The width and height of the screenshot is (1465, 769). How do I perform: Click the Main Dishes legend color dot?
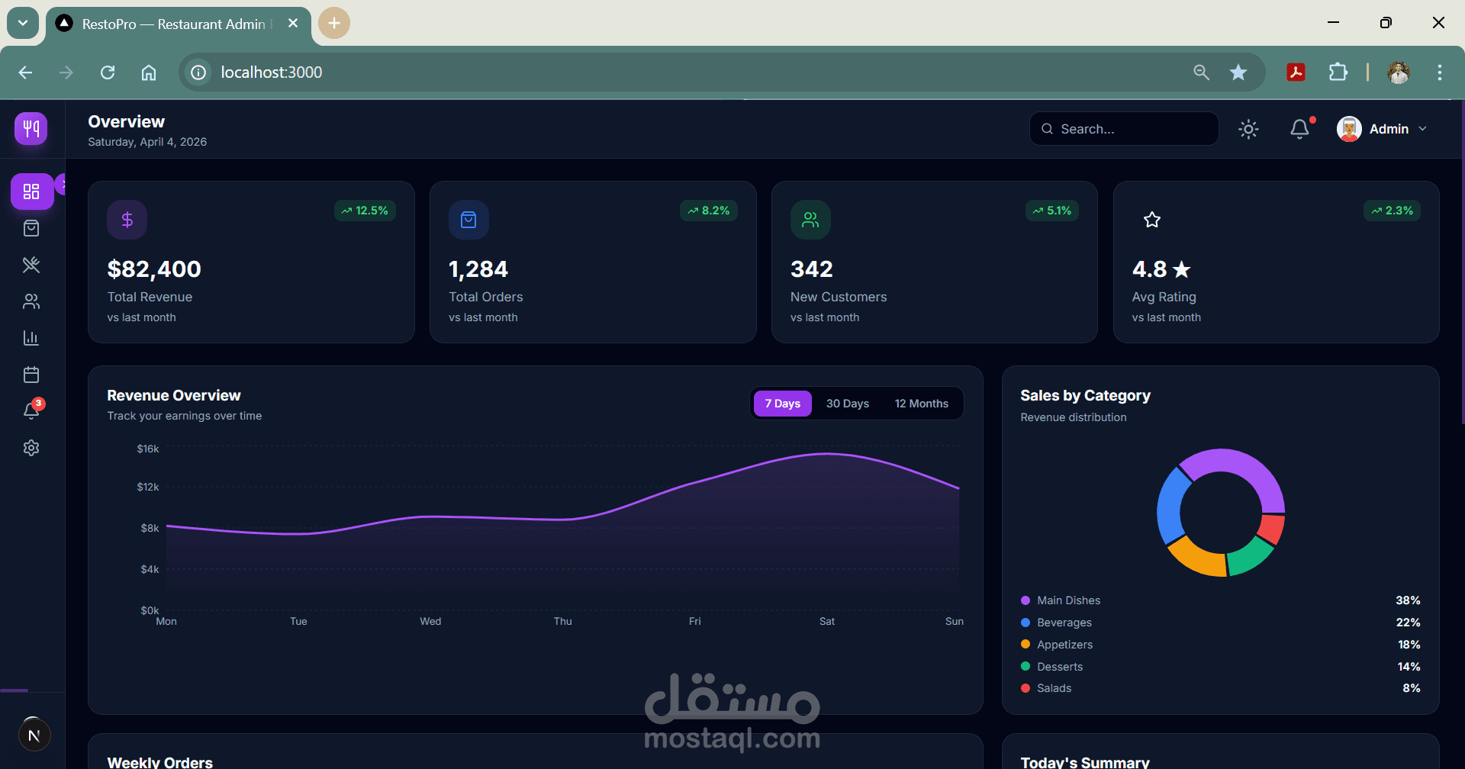click(x=1025, y=600)
